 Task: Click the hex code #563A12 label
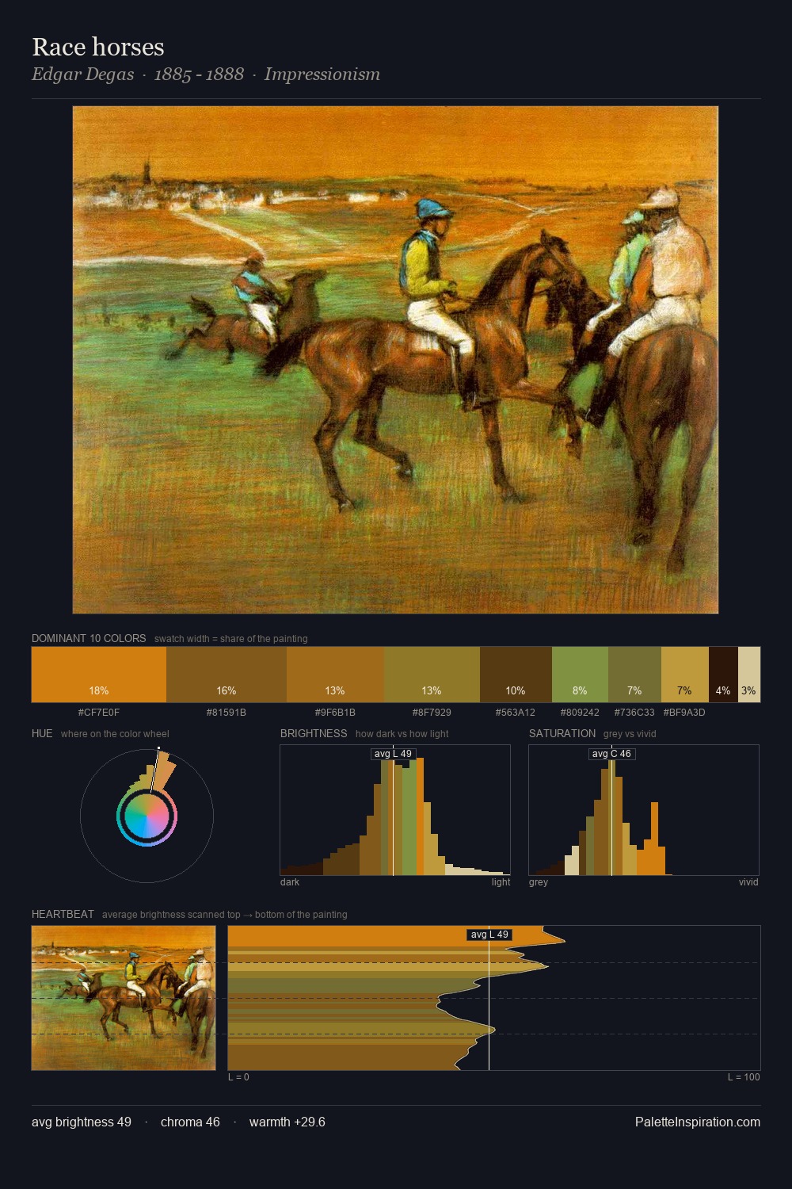(516, 713)
